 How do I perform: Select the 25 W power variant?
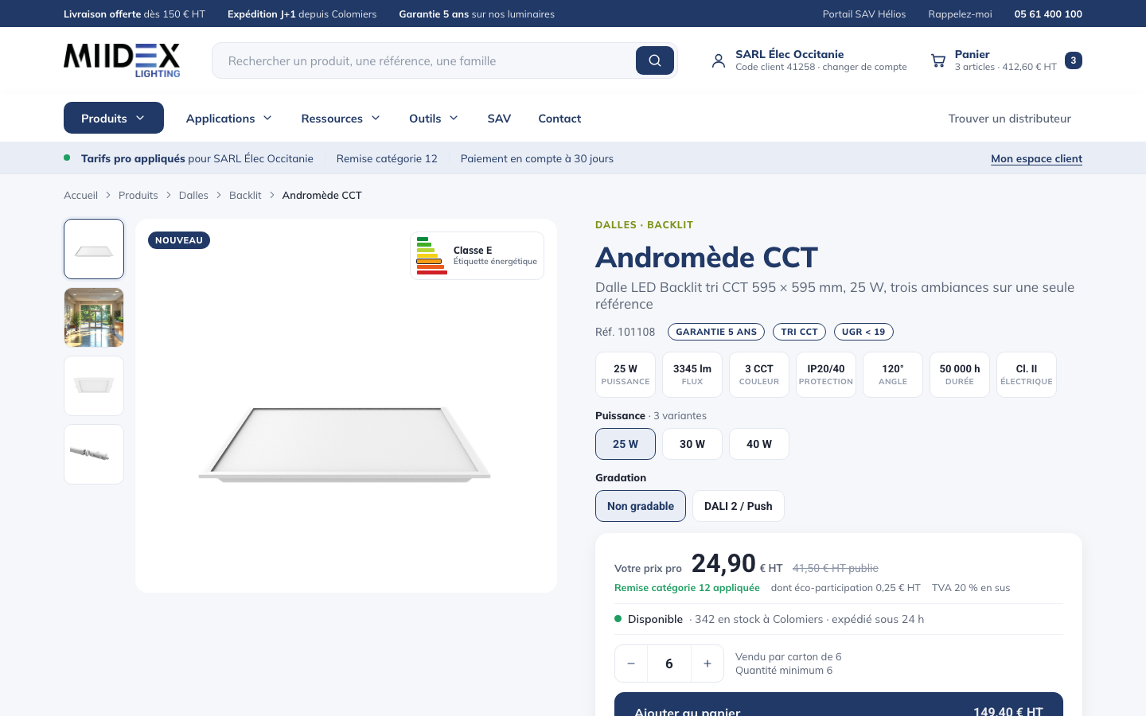pyautogui.click(x=626, y=444)
